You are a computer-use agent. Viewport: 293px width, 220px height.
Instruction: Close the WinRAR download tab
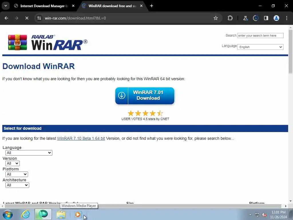point(141,6)
